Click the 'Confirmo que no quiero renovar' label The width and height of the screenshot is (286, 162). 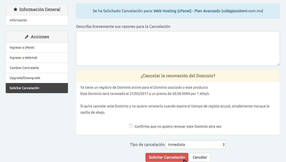tap(178, 127)
